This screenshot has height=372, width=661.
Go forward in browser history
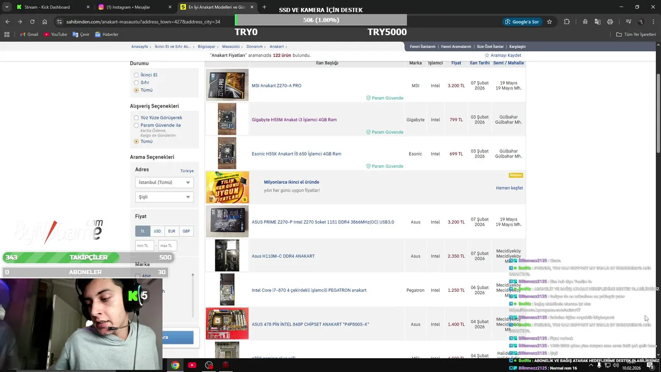[20, 22]
